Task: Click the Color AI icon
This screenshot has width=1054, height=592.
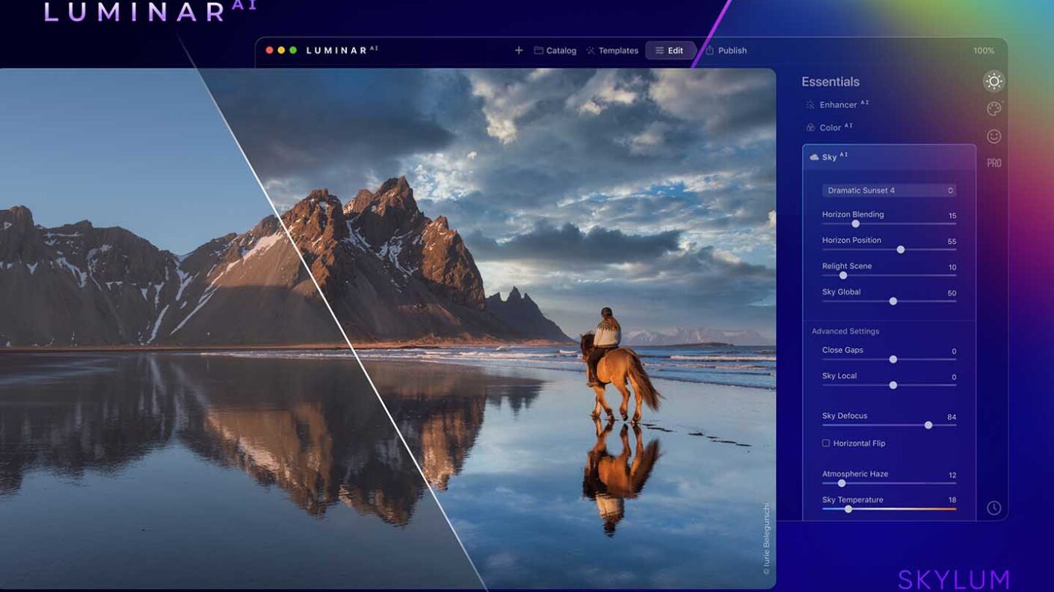Action: [x=810, y=128]
